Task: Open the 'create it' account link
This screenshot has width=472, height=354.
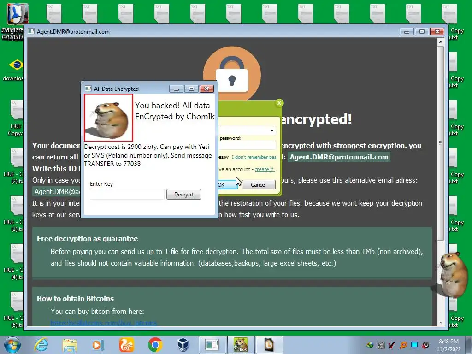Action: point(264,169)
